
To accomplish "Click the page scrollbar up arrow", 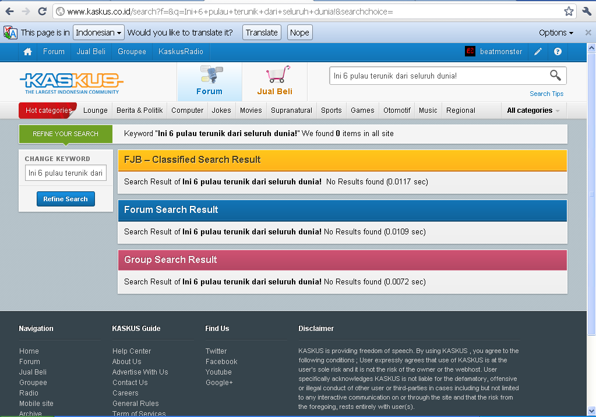I will [591, 48].
